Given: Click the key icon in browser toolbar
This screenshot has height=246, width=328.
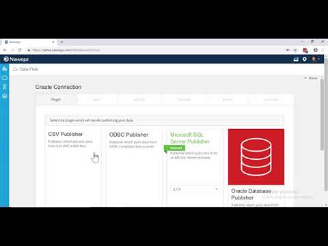Looking at the screenshot, I should click(x=288, y=50).
